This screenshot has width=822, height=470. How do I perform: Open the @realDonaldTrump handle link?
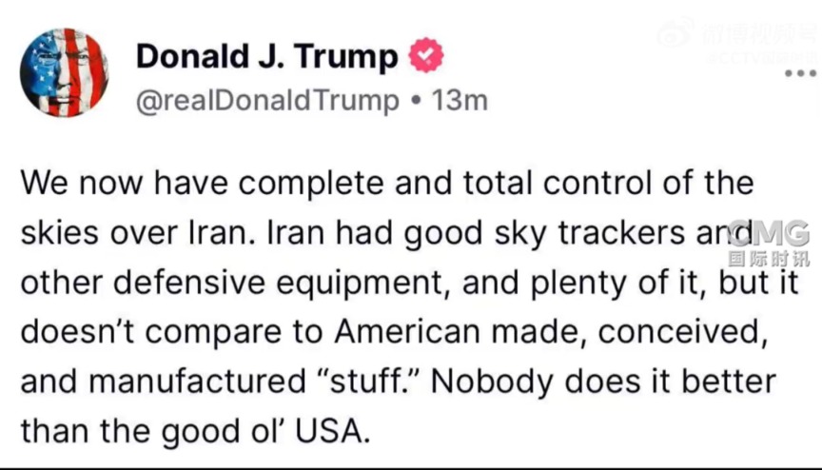267,101
